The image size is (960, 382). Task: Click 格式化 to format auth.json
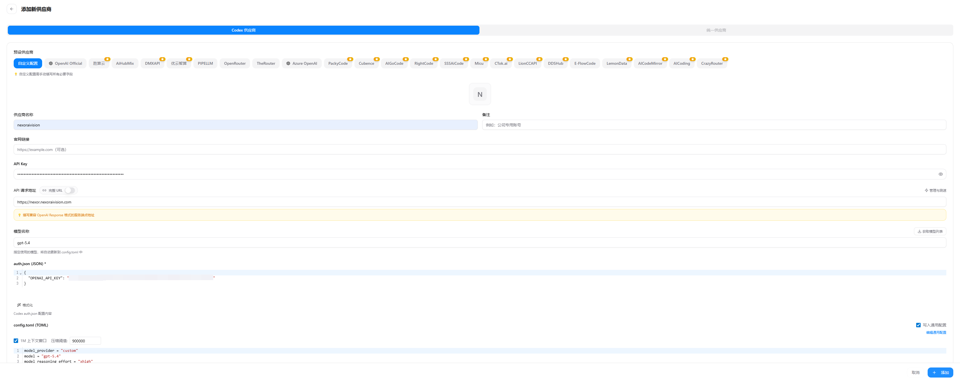click(x=25, y=305)
